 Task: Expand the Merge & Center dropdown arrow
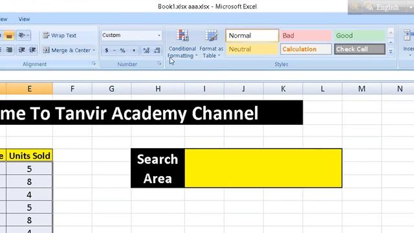[x=94, y=50]
